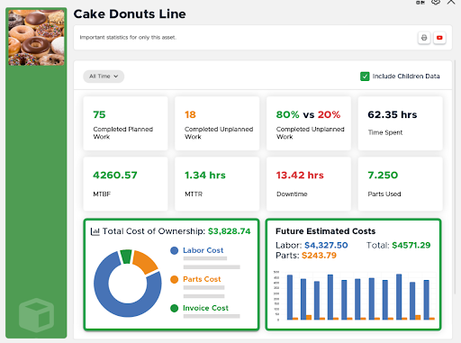Toggle the Include Children Data checkbox
The height and width of the screenshot is (343, 461).
[365, 77]
